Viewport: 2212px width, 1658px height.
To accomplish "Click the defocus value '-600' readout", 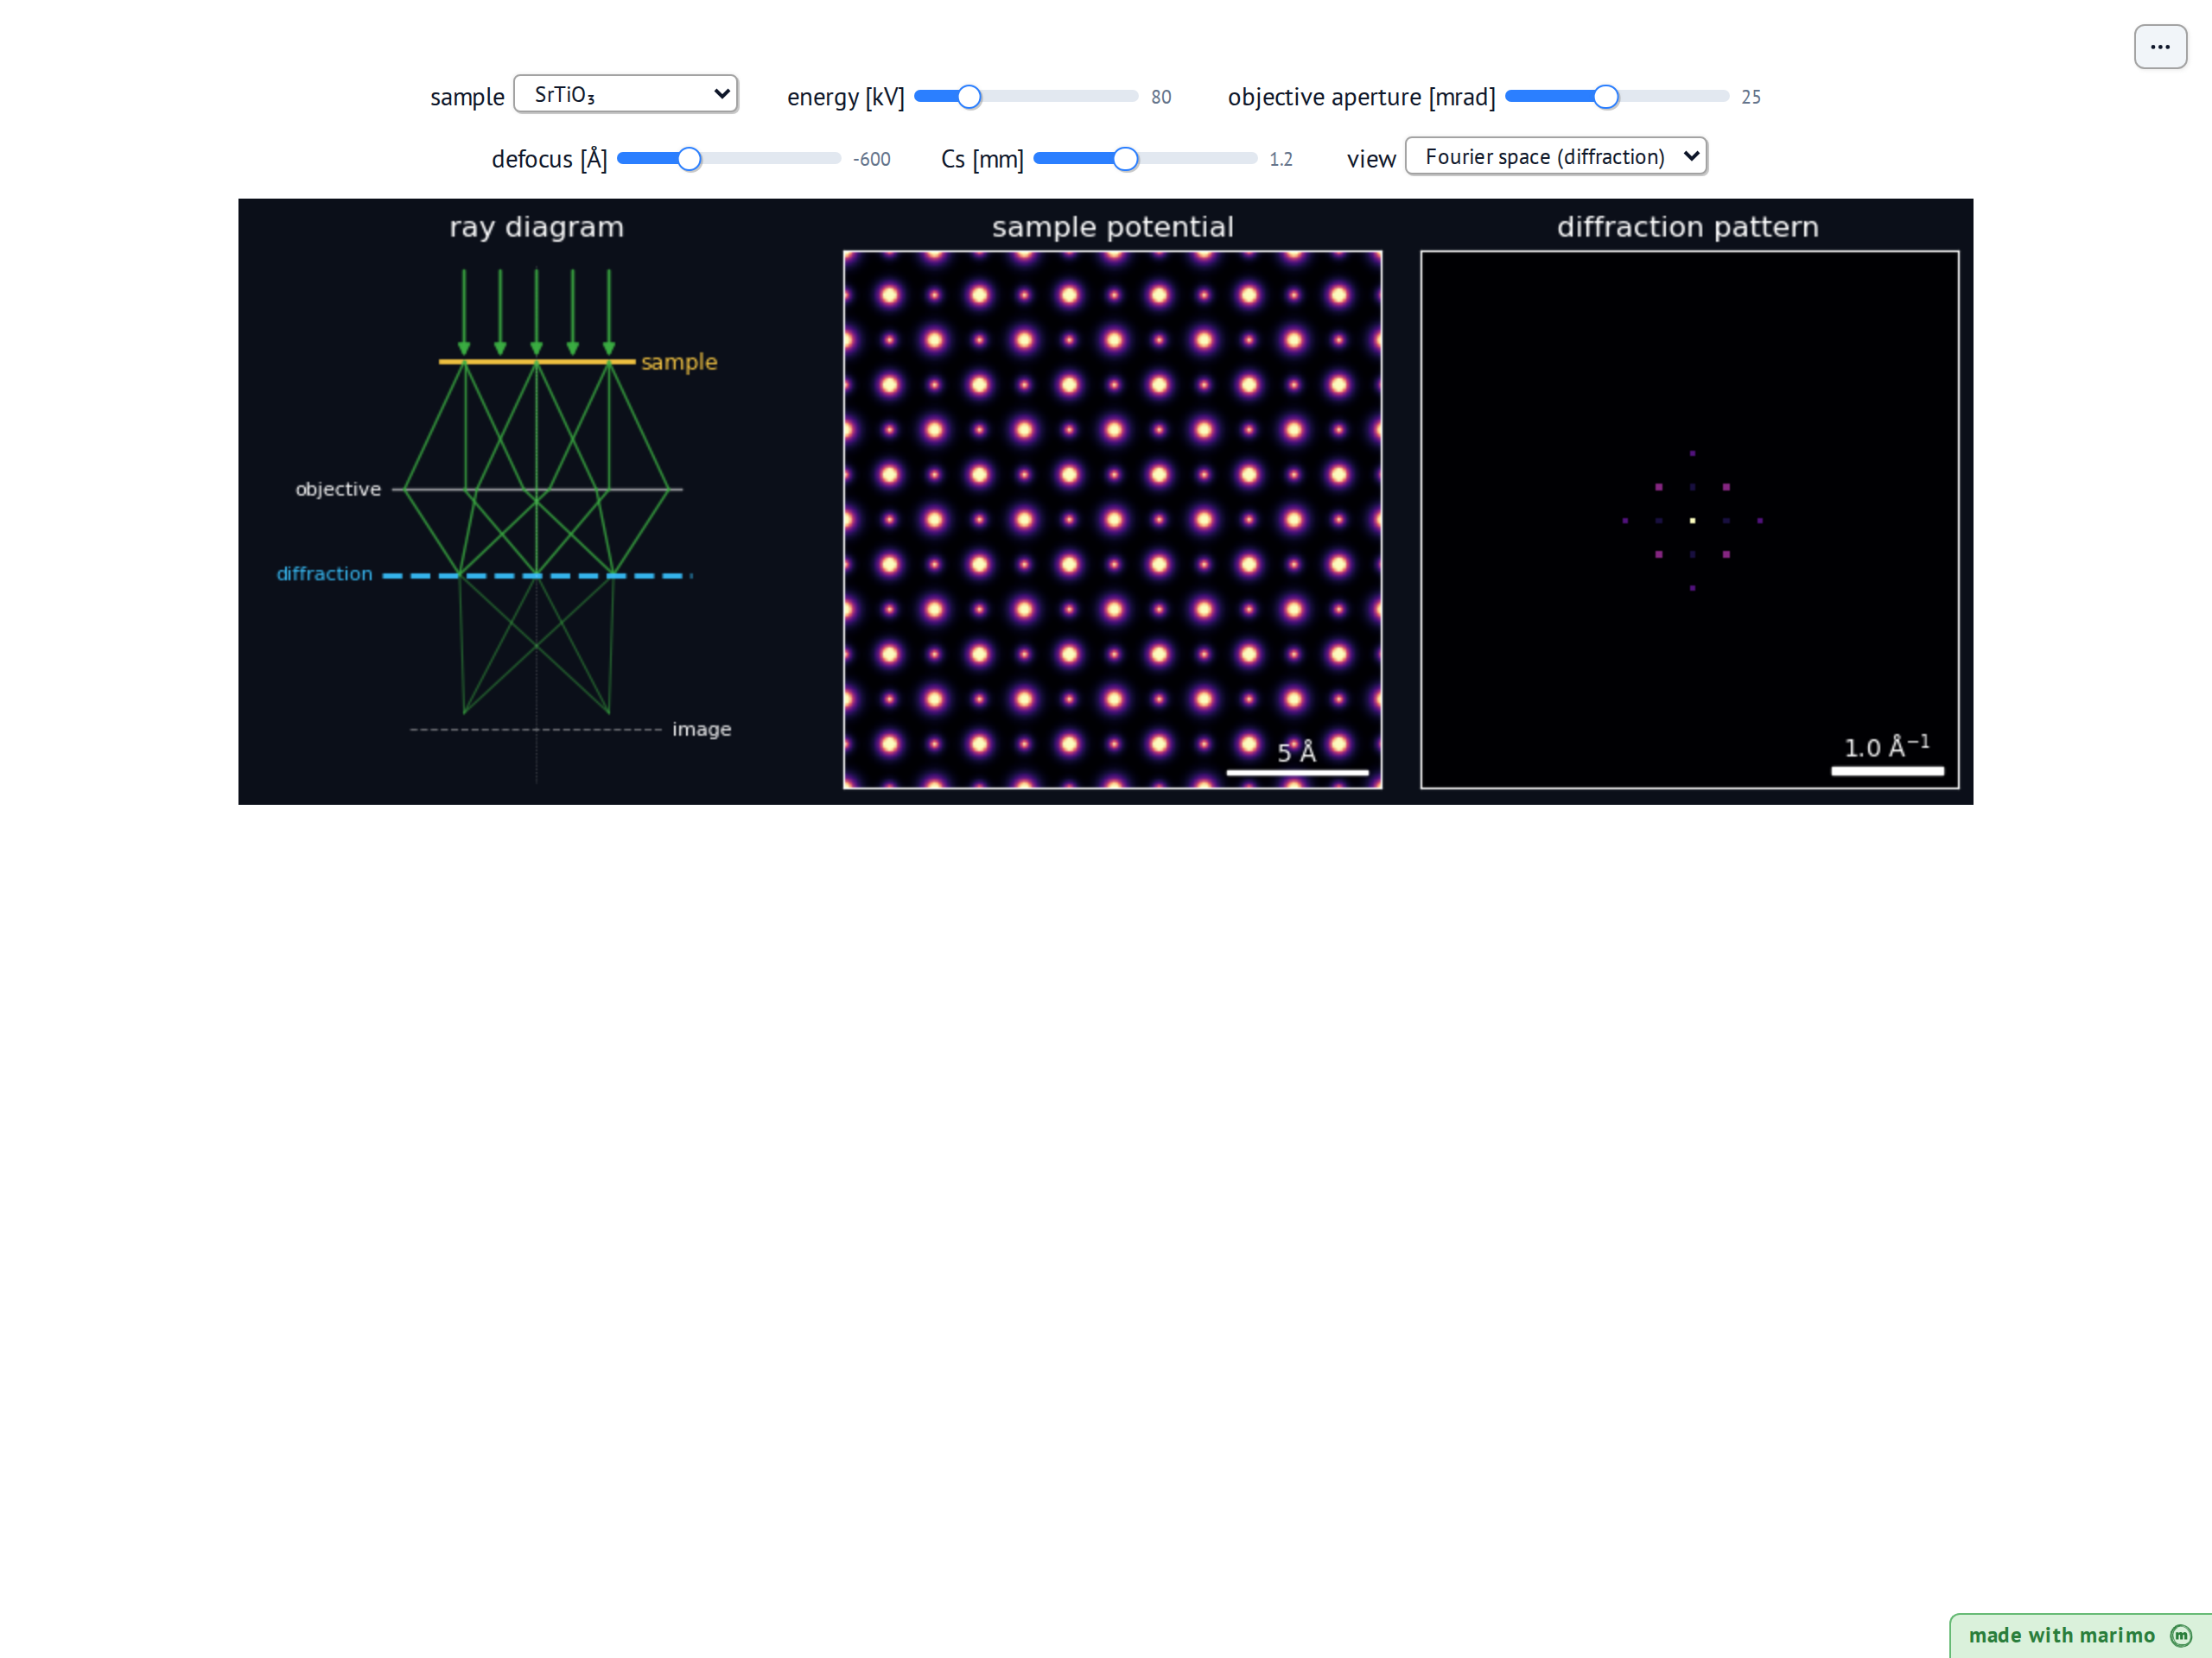I will [x=871, y=159].
